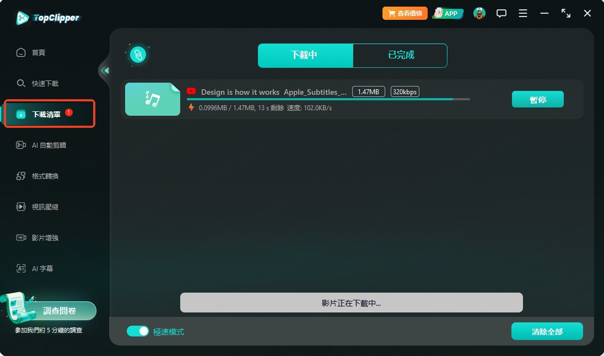
Task: Open the home page icon in sidebar
Action: 21,52
